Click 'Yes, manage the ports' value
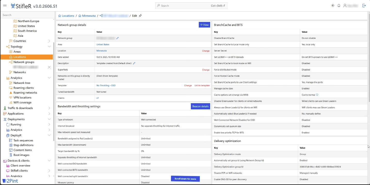The height and width of the screenshot is (185, 370). (312, 82)
